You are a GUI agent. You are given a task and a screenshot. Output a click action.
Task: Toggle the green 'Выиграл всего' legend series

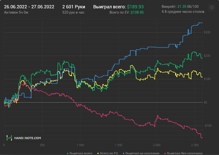pyautogui.click(x=79, y=153)
